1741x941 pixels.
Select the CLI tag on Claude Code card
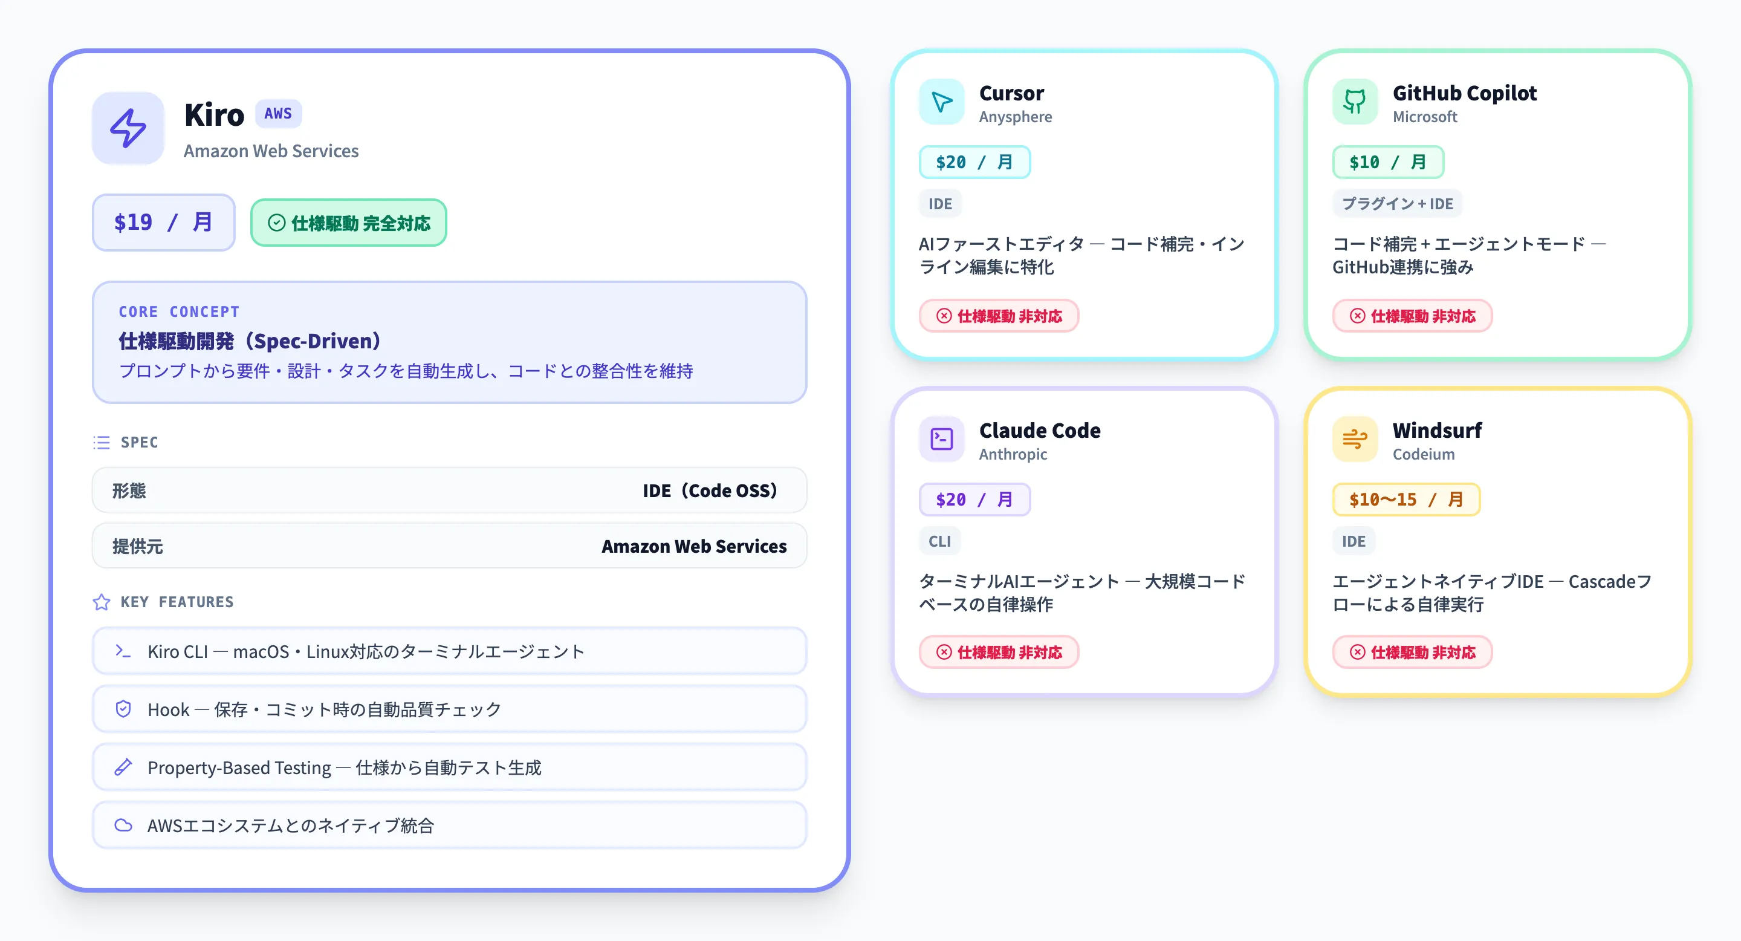click(939, 540)
